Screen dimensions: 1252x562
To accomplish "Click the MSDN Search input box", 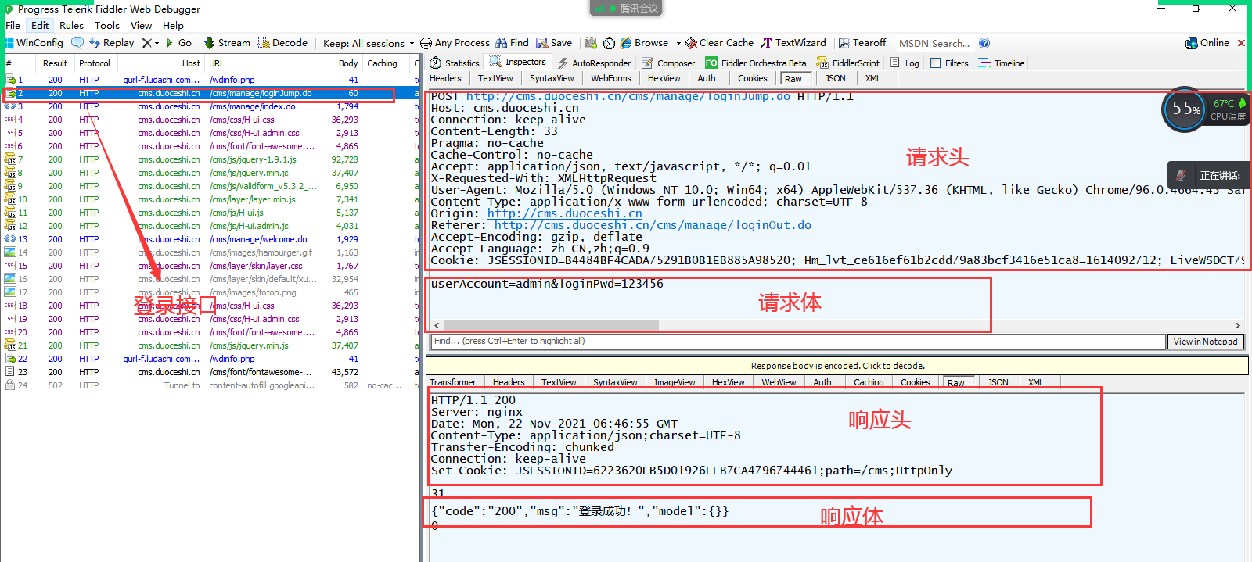I will 934,43.
